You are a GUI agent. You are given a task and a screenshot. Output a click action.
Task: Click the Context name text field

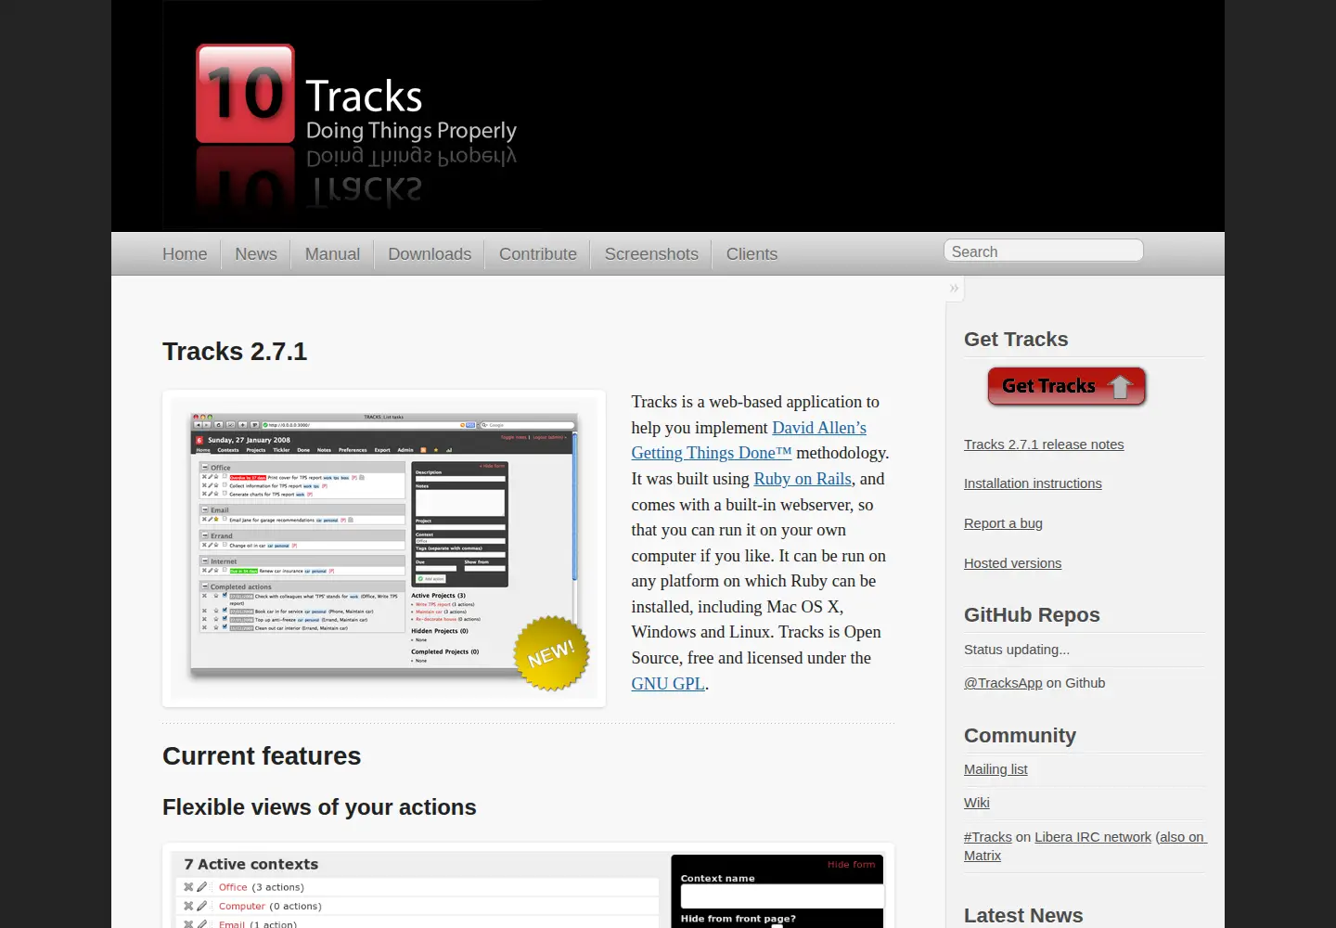click(782, 896)
